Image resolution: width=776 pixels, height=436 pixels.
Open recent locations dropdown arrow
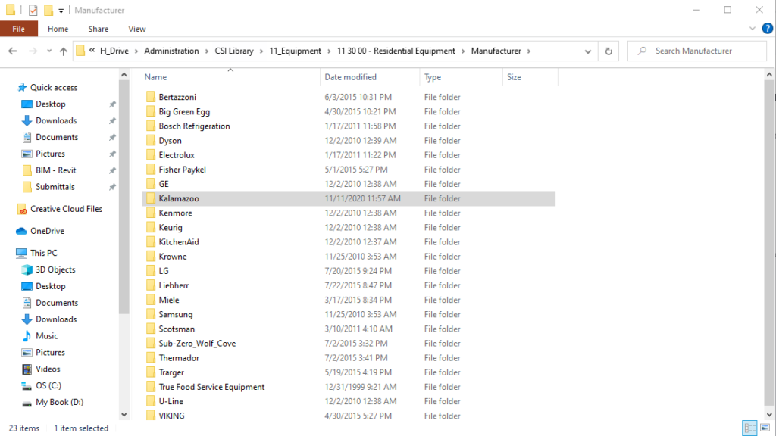coord(49,51)
